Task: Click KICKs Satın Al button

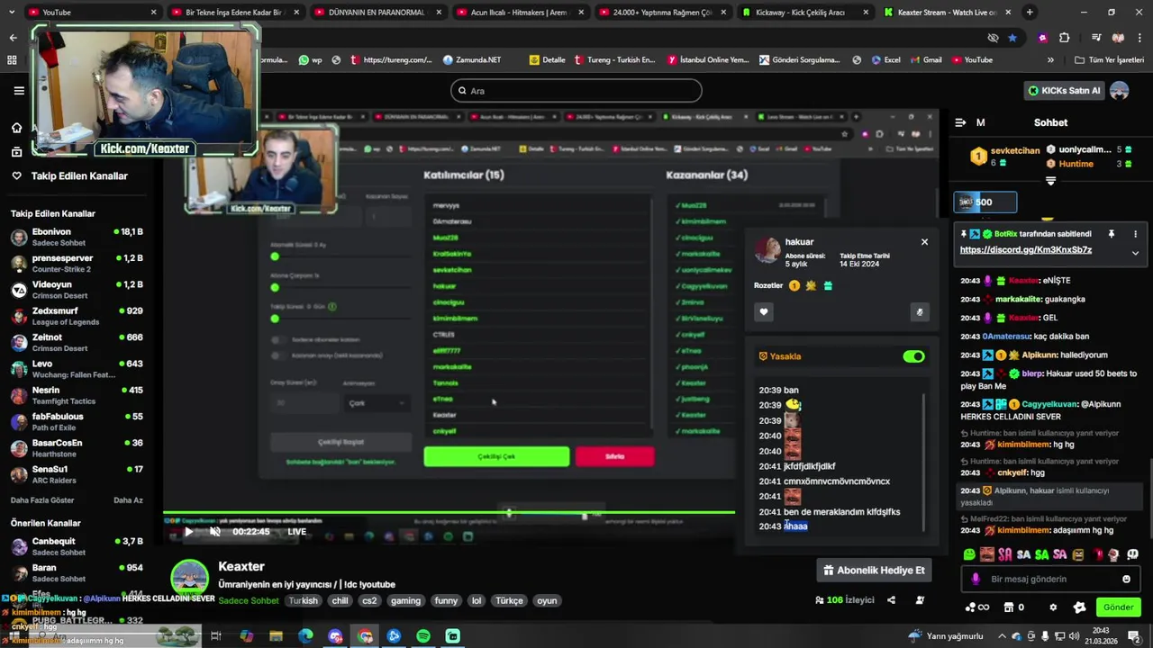Action: pos(1064,90)
